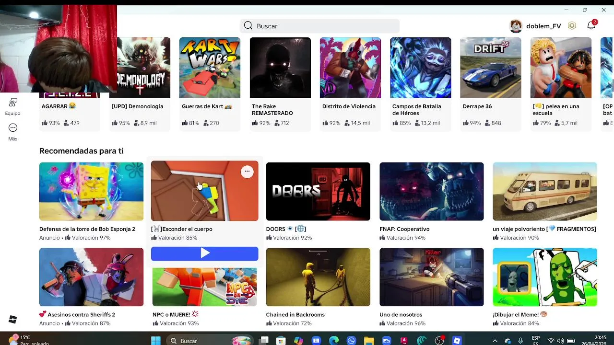Click the Recomendadas para ti heading
The height and width of the screenshot is (345, 614).
[82, 151]
